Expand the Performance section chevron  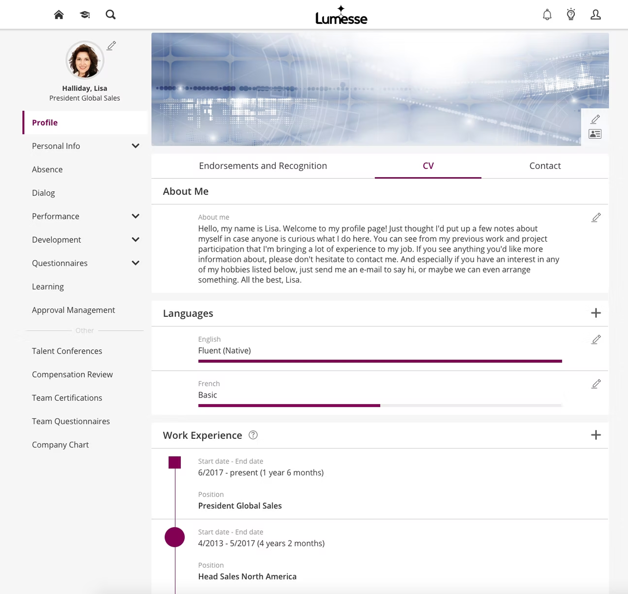[135, 216]
